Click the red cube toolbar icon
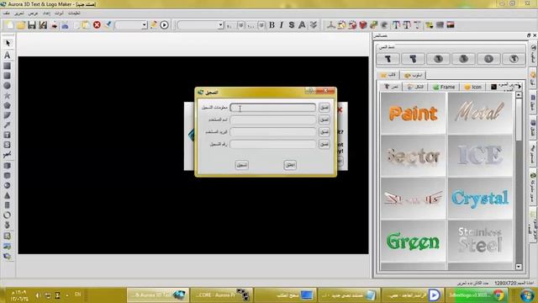538x303 pixels. point(363,24)
